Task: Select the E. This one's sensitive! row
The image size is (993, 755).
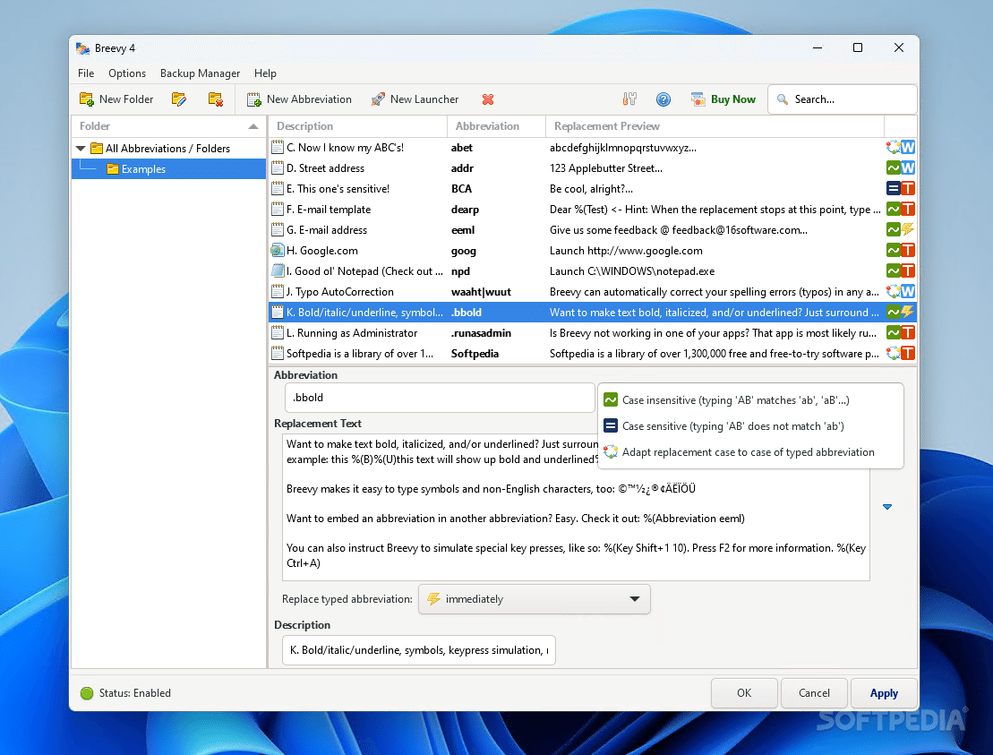Action: 593,189
